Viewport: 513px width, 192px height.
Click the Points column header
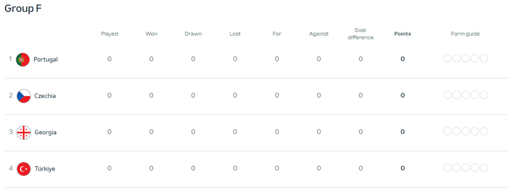point(402,34)
